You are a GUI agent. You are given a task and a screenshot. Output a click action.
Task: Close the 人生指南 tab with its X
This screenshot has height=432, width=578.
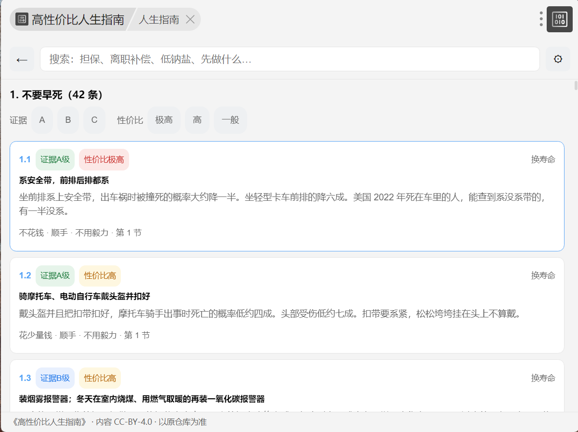tap(190, 19)
